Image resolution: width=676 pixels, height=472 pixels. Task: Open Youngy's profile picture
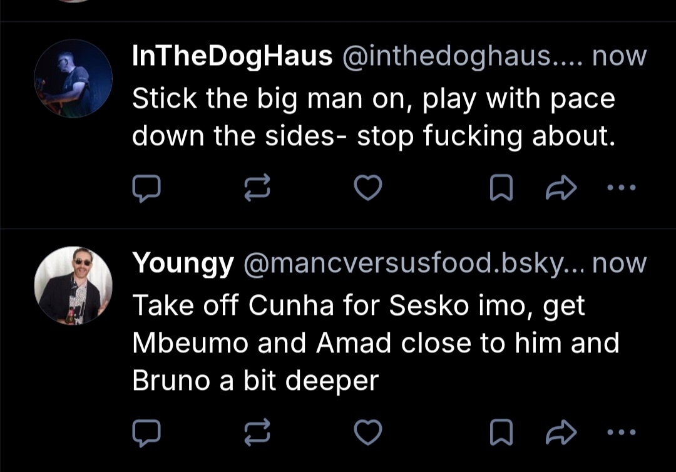(73, 285)
